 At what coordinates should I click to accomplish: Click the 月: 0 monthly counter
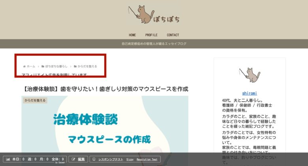44,159
